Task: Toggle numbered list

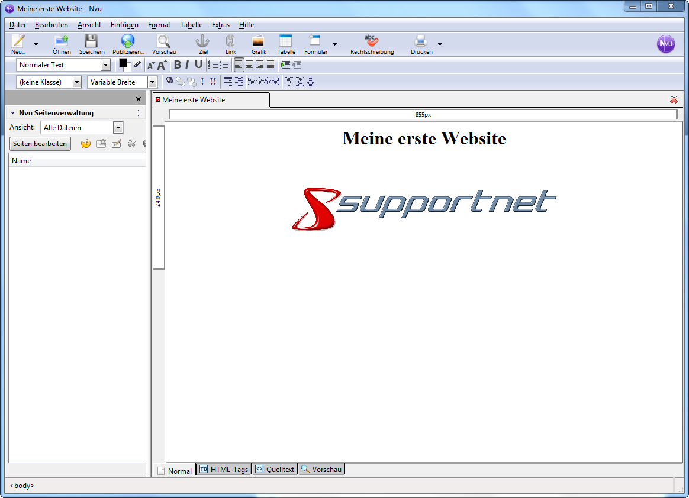Action: (x=213, y=65)
